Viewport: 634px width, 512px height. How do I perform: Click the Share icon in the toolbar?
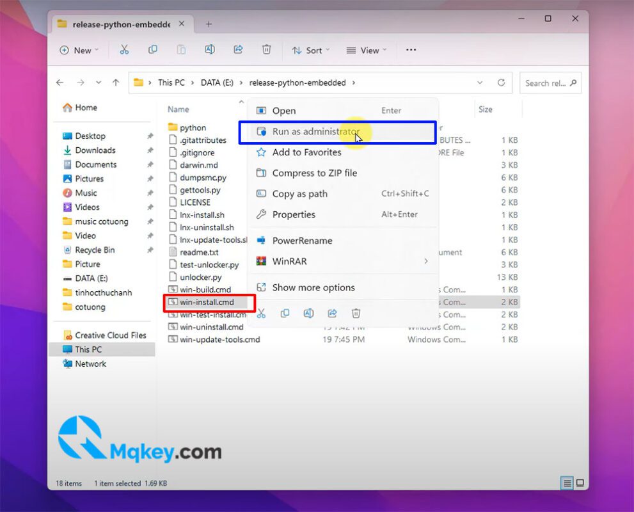pyautogui.click(x=238, y=50)
